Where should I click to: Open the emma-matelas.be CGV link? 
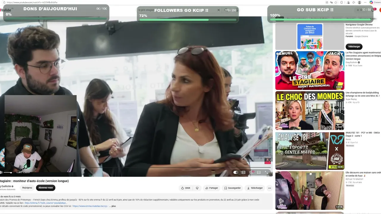90,206
